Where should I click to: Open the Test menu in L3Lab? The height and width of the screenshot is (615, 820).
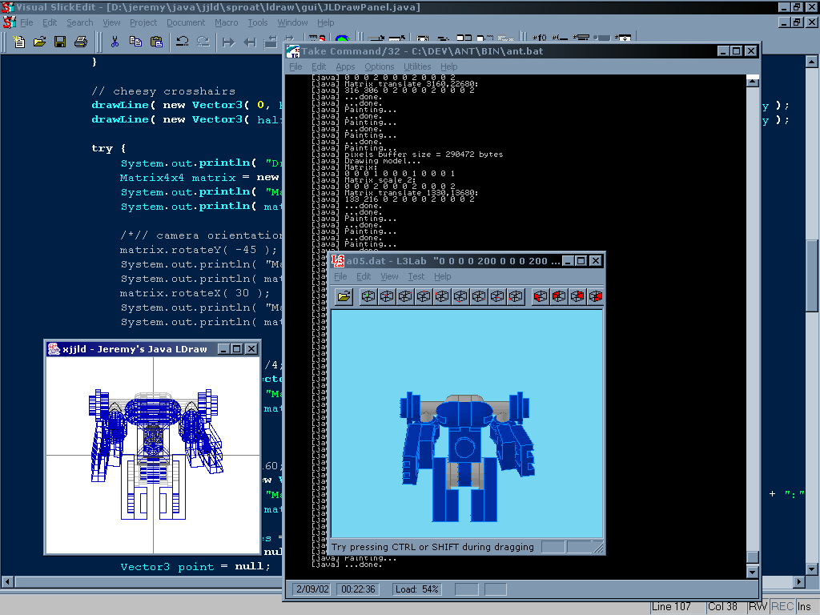pos(416,276)
